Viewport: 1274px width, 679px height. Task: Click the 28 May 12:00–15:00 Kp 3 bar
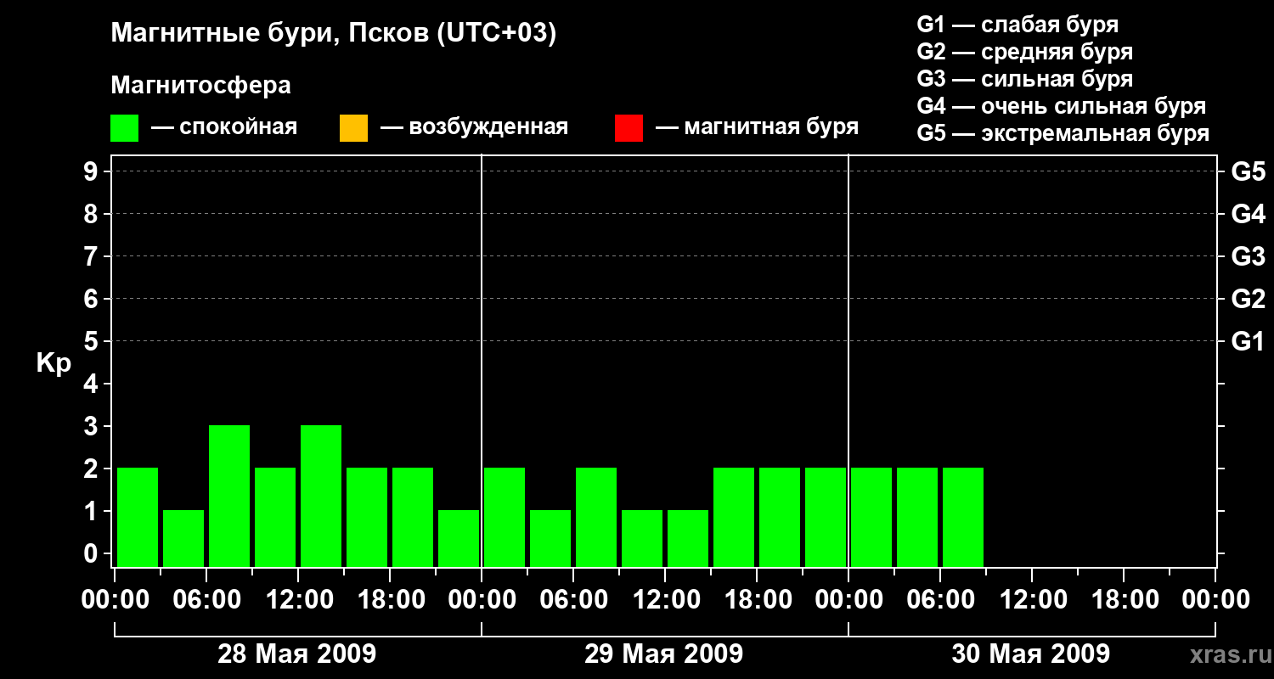[x=321, y=496]
